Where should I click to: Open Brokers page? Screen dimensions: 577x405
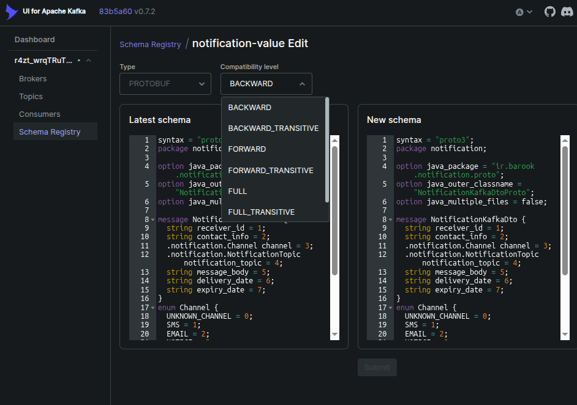pos(32,79)
